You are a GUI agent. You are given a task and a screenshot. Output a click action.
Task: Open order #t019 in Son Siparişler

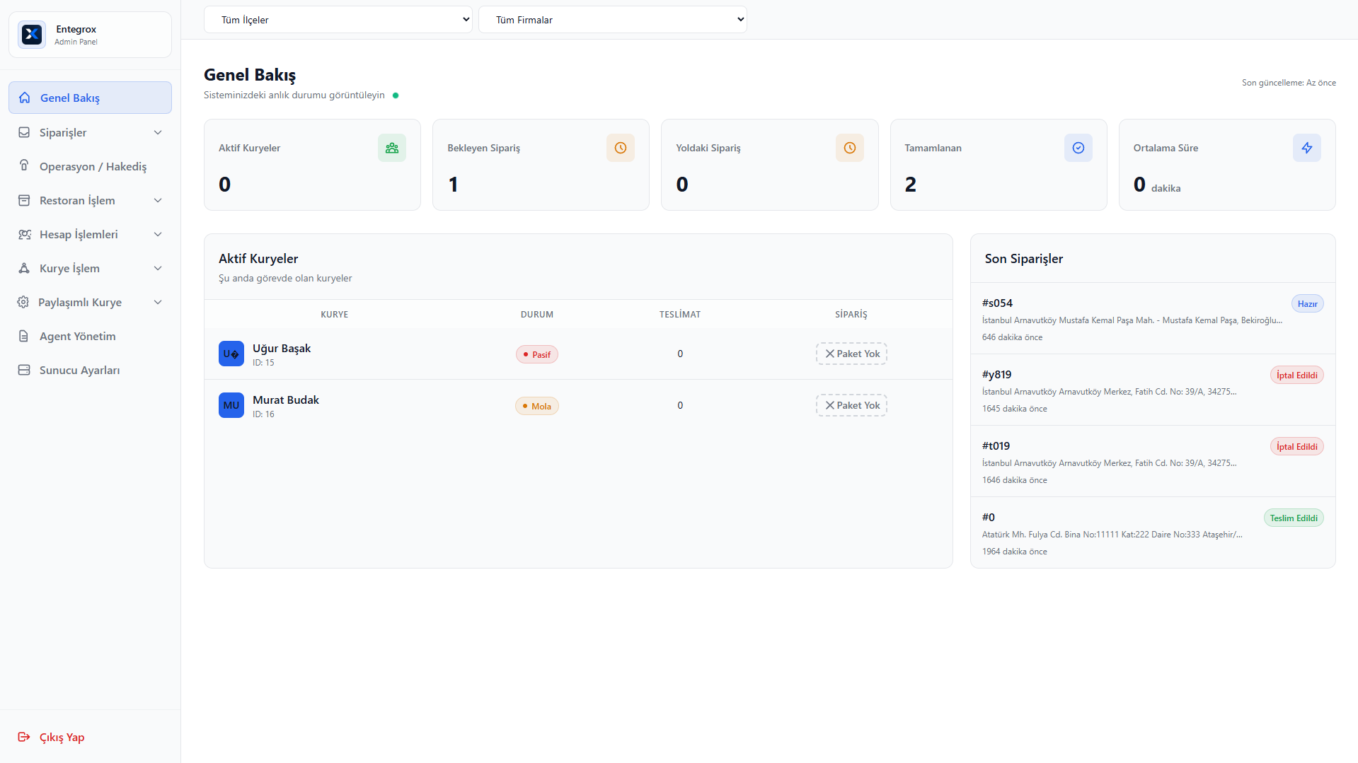pyautogui.click(x=1153, y=462)
